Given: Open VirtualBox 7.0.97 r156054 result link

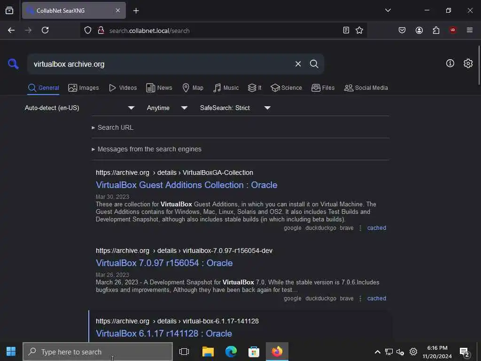Looking at the screenshot, I should [164, 263].
